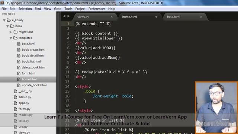Screen dimensions: 238x134
Task: Collapse the e_library folder
Action: click(4, 20)
